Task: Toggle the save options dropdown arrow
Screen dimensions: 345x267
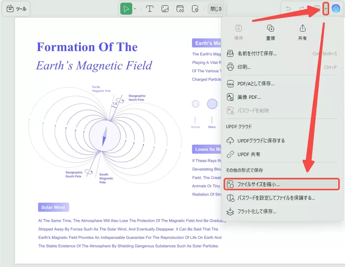Action: (325, 9)
